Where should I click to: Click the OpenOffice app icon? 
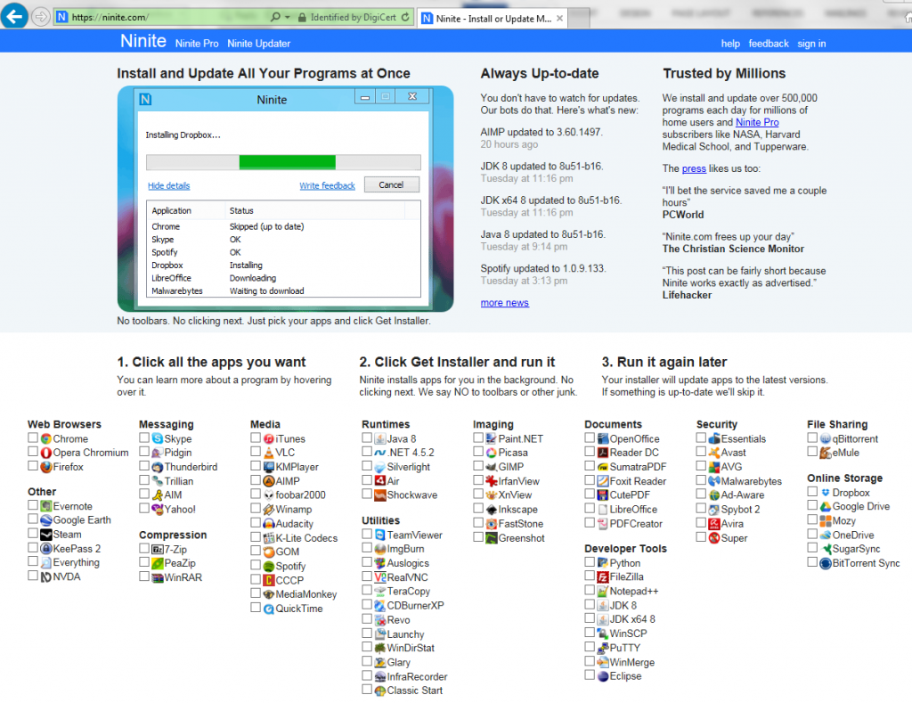pyautogui.click(x=603, y=438)
